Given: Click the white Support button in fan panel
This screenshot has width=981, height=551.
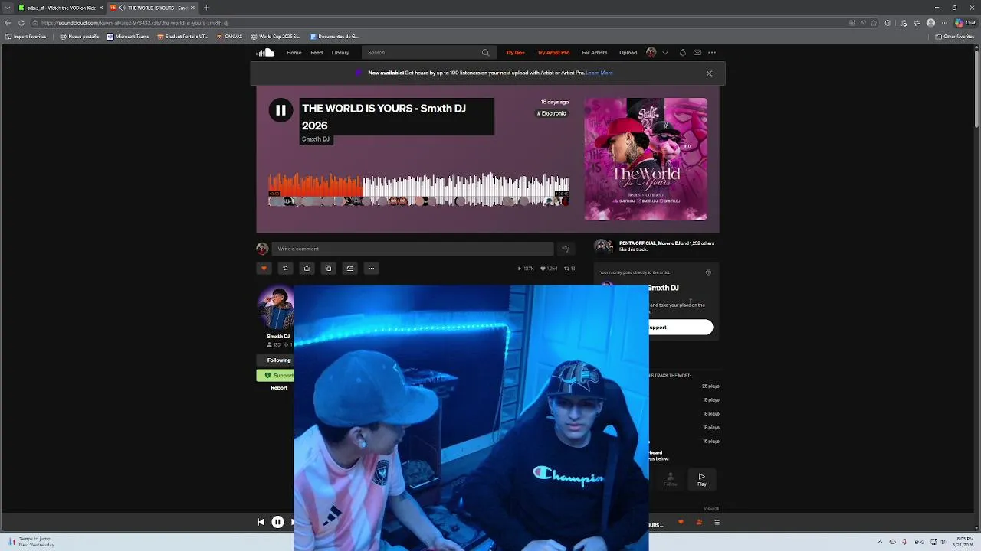Looking at the screenshot, I should tap(681, 328).
